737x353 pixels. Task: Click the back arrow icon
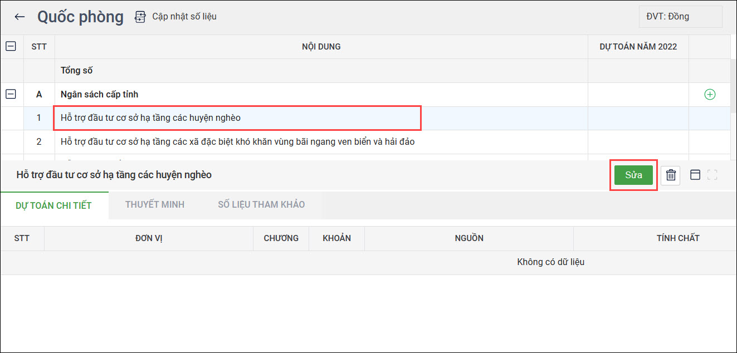point(19,17)
